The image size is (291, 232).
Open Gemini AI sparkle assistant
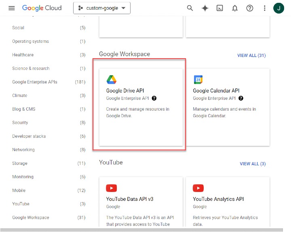pyautogui.click(x=205, y=8)
